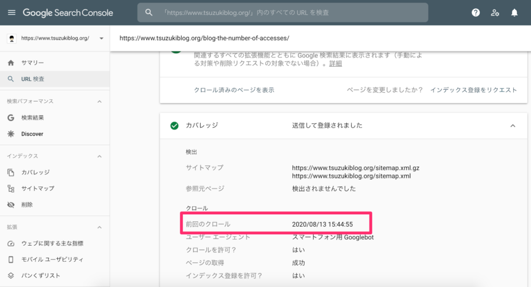Open サイトマップ in the sidebar

tap(54, 189)
